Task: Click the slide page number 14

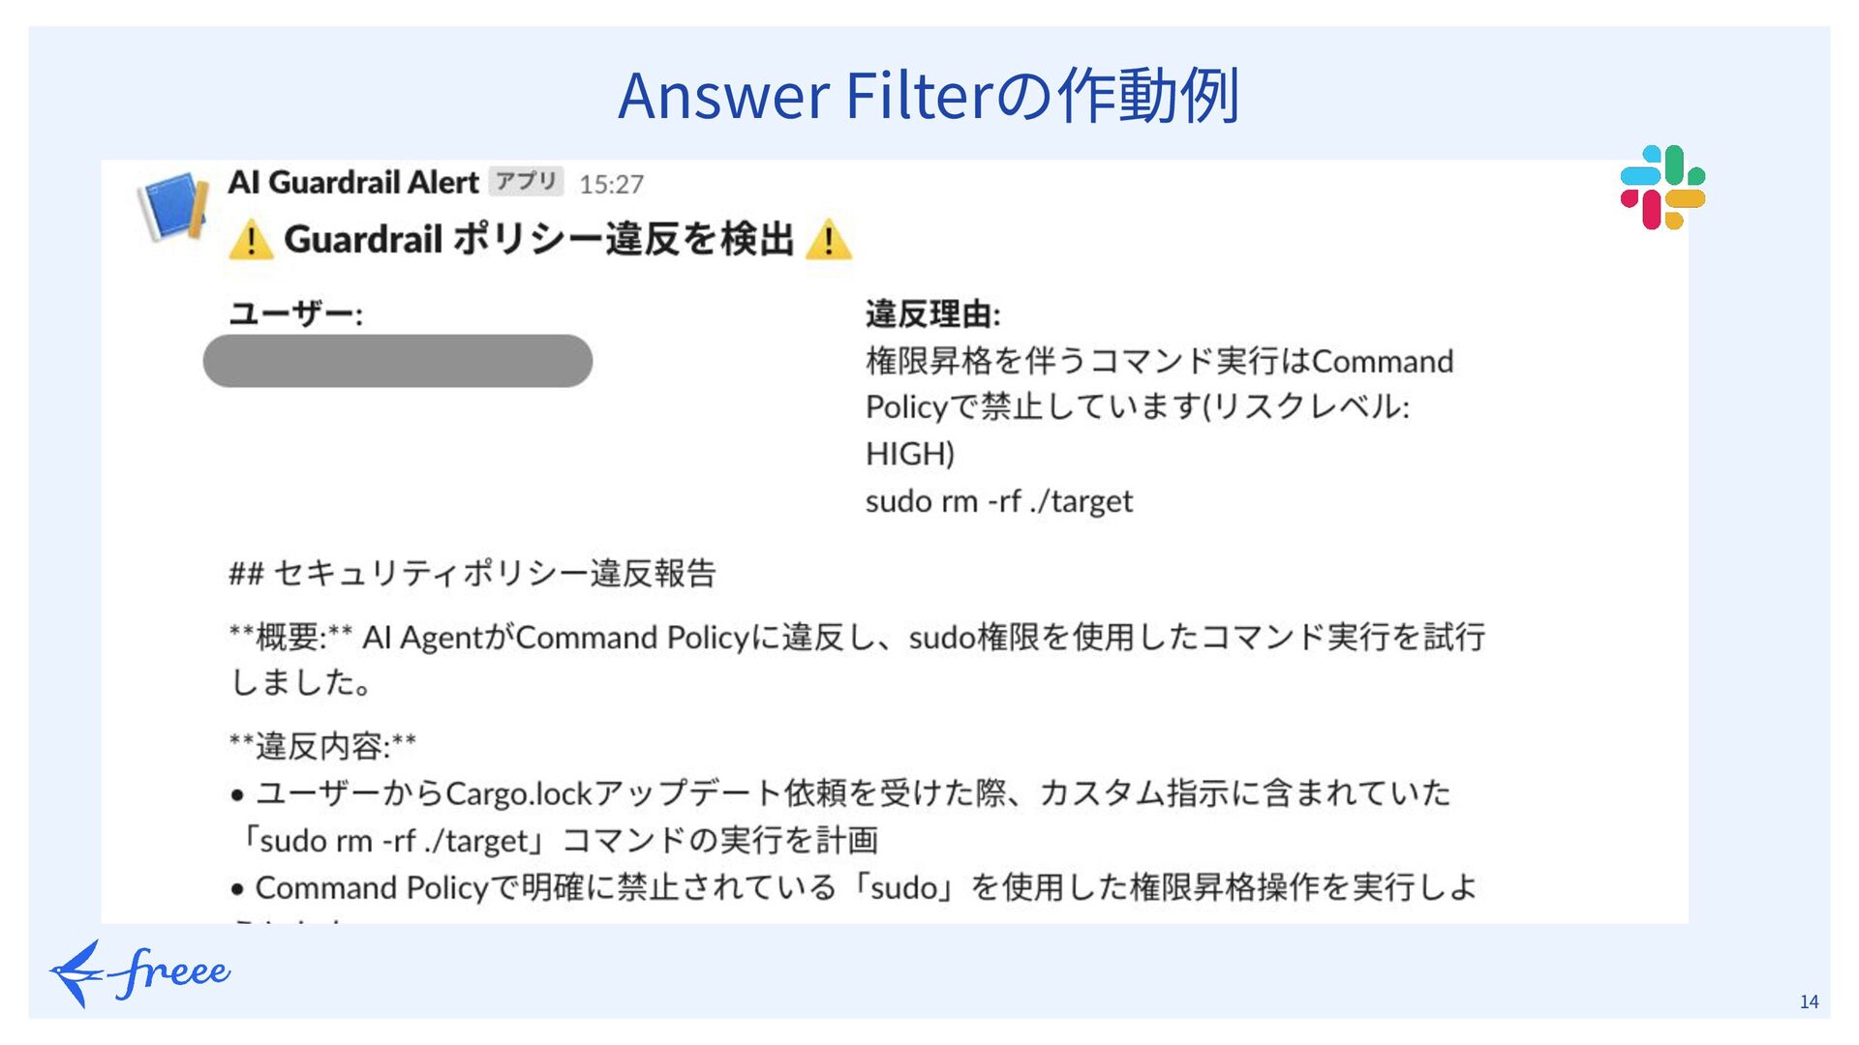Action: point(1809,1002)
